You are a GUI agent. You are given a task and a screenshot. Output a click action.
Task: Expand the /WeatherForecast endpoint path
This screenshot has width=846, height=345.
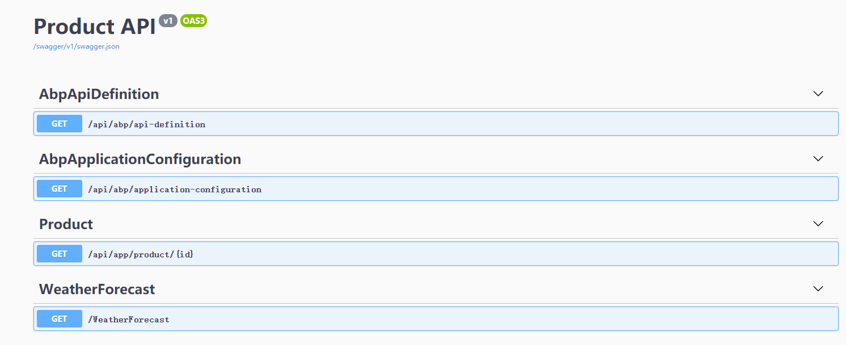click(129, 320)
